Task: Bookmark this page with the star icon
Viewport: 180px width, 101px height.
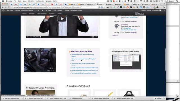Action: [x=104, y=7]
